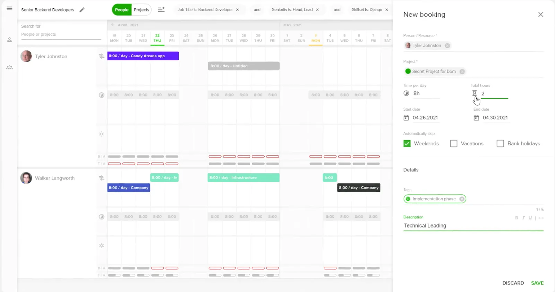Discard the new booking
Viewport: 555px width, 292px height.
coord(513,283)
